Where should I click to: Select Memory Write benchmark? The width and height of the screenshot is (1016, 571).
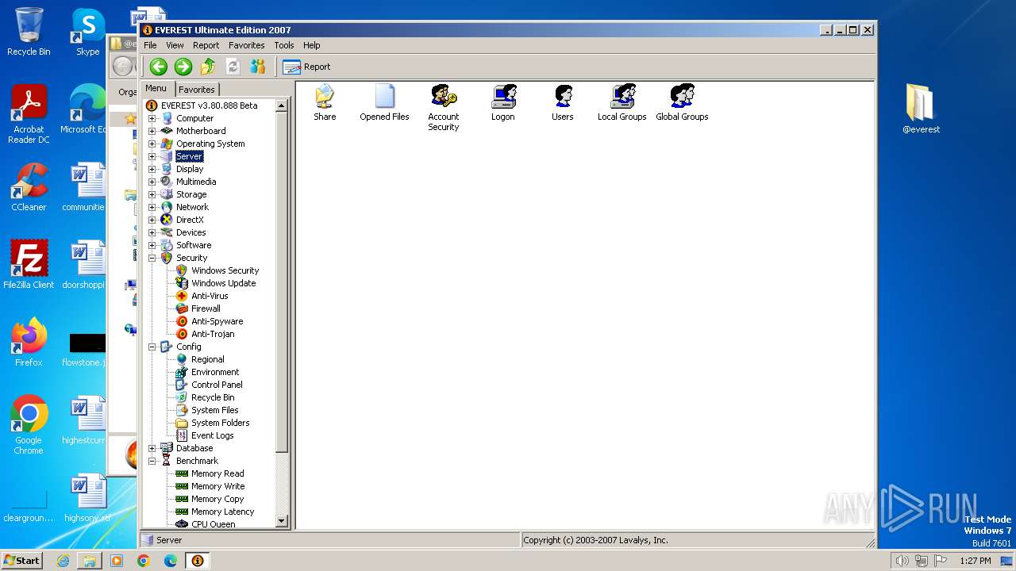(x=217, y=486)
